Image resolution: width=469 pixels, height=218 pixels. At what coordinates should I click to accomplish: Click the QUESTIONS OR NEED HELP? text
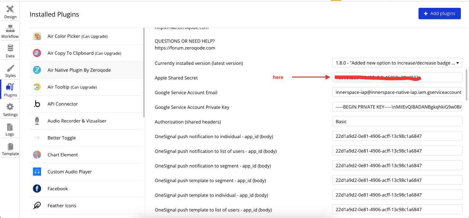(185, 41)
